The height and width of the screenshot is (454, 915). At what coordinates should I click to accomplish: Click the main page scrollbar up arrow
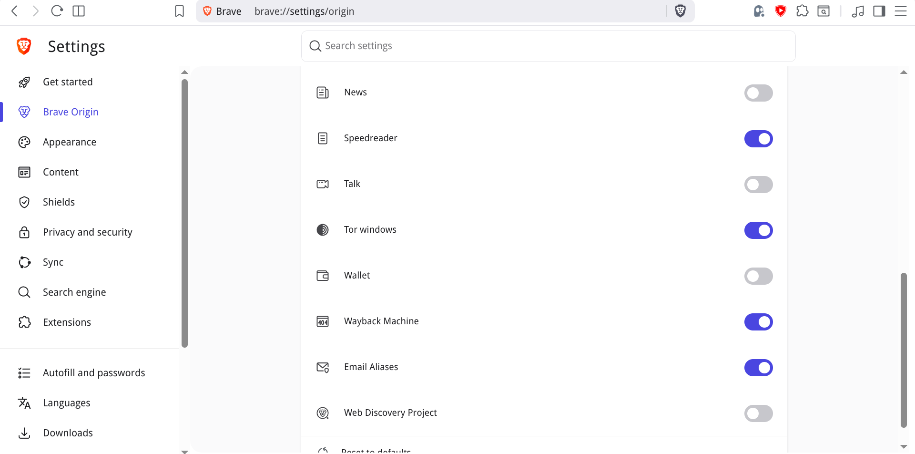click(904, 72)
